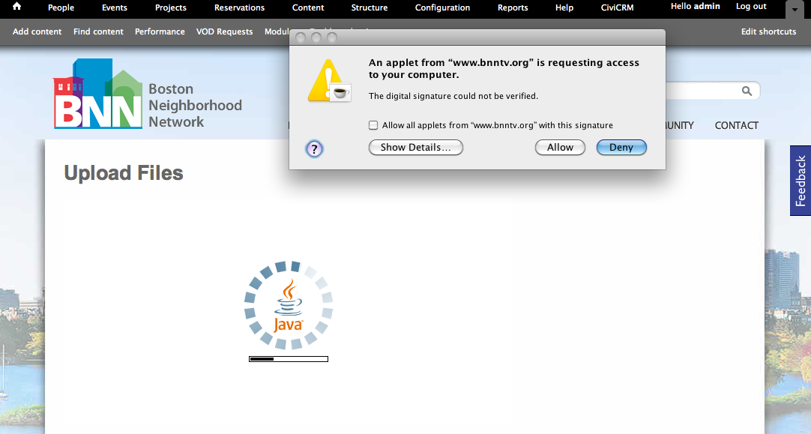811x434 pixels.
Task: Click the search magnifier icon
Action: [747, 91]
